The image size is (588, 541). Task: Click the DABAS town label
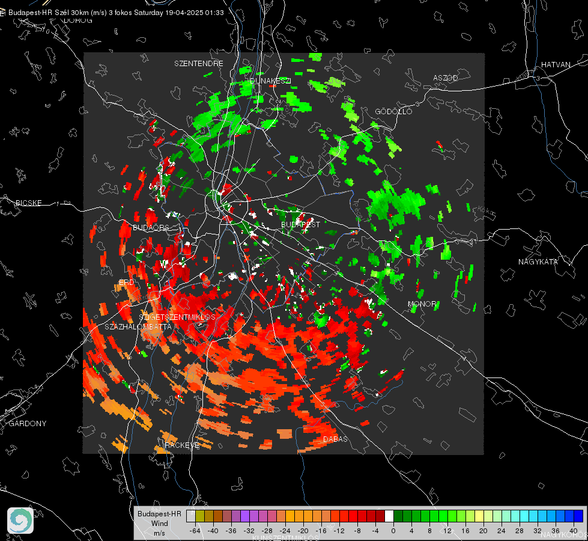[335, 439]
